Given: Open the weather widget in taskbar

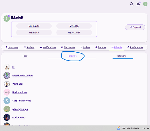Looking at the screenshot, I should click(128, 128).
